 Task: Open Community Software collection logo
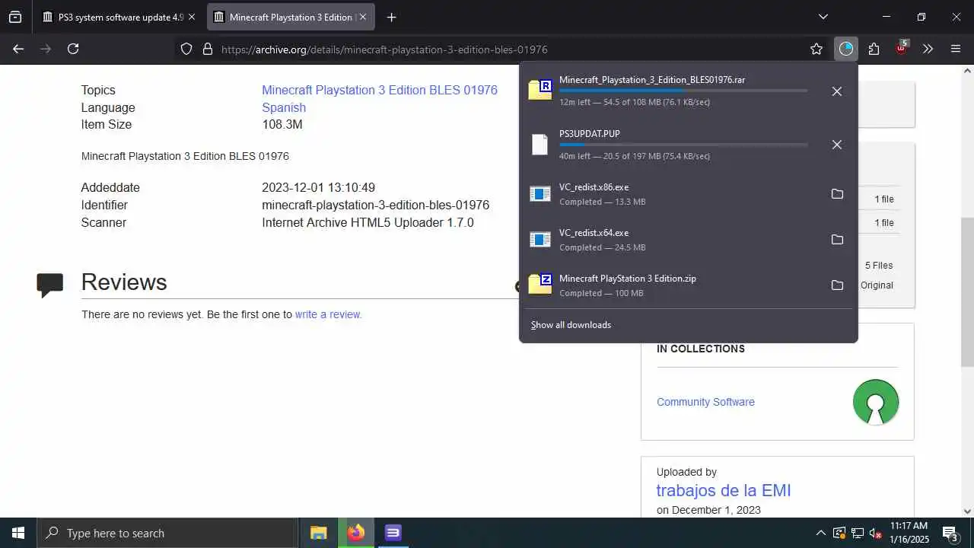coord(876,402)
